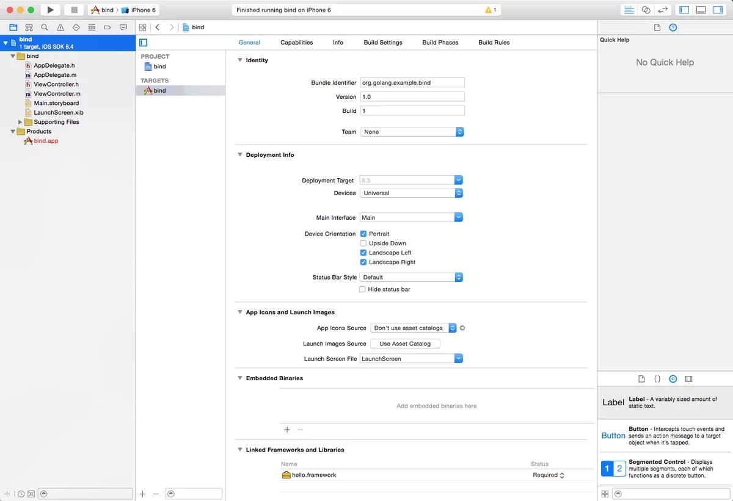Switch to the General tab
This screenshot has height=501, width=733.
249,43
